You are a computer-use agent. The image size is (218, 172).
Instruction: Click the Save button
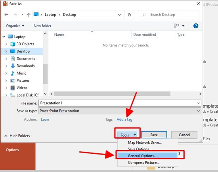pyautogui.click(x=154, y=135)
